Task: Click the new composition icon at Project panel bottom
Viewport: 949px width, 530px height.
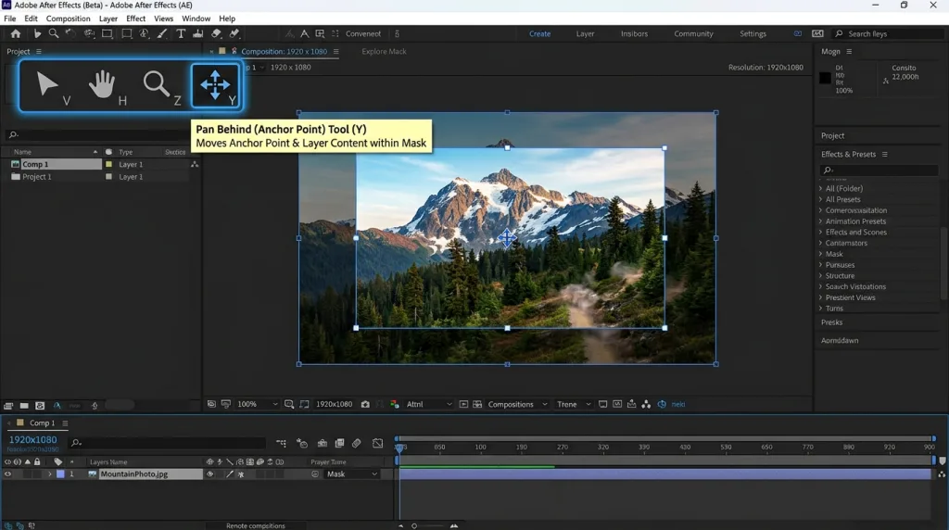Action: tap(40, 405)
